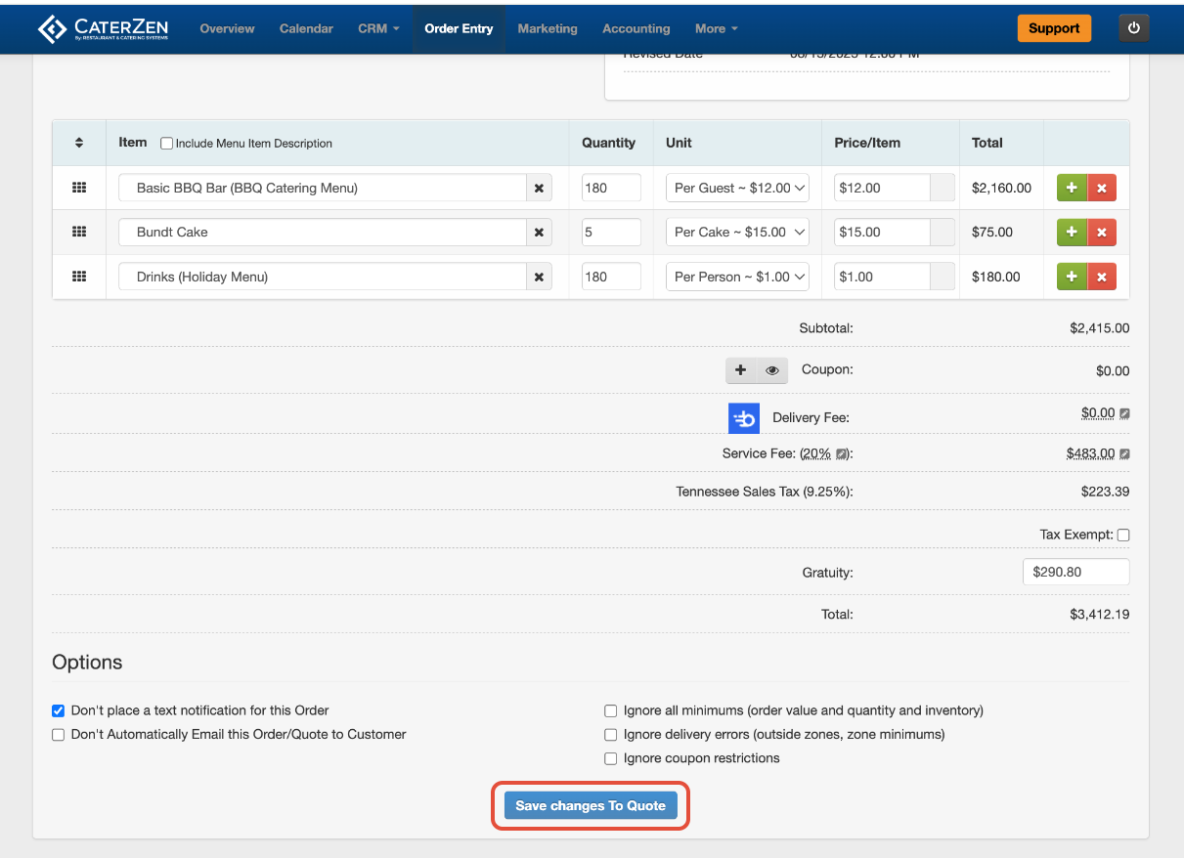The image size is (1184, 858).
Task: Click gray box beside $15.00 price
Action: (943, 232)
